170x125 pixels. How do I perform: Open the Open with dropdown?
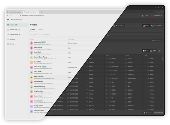point(119,26)
